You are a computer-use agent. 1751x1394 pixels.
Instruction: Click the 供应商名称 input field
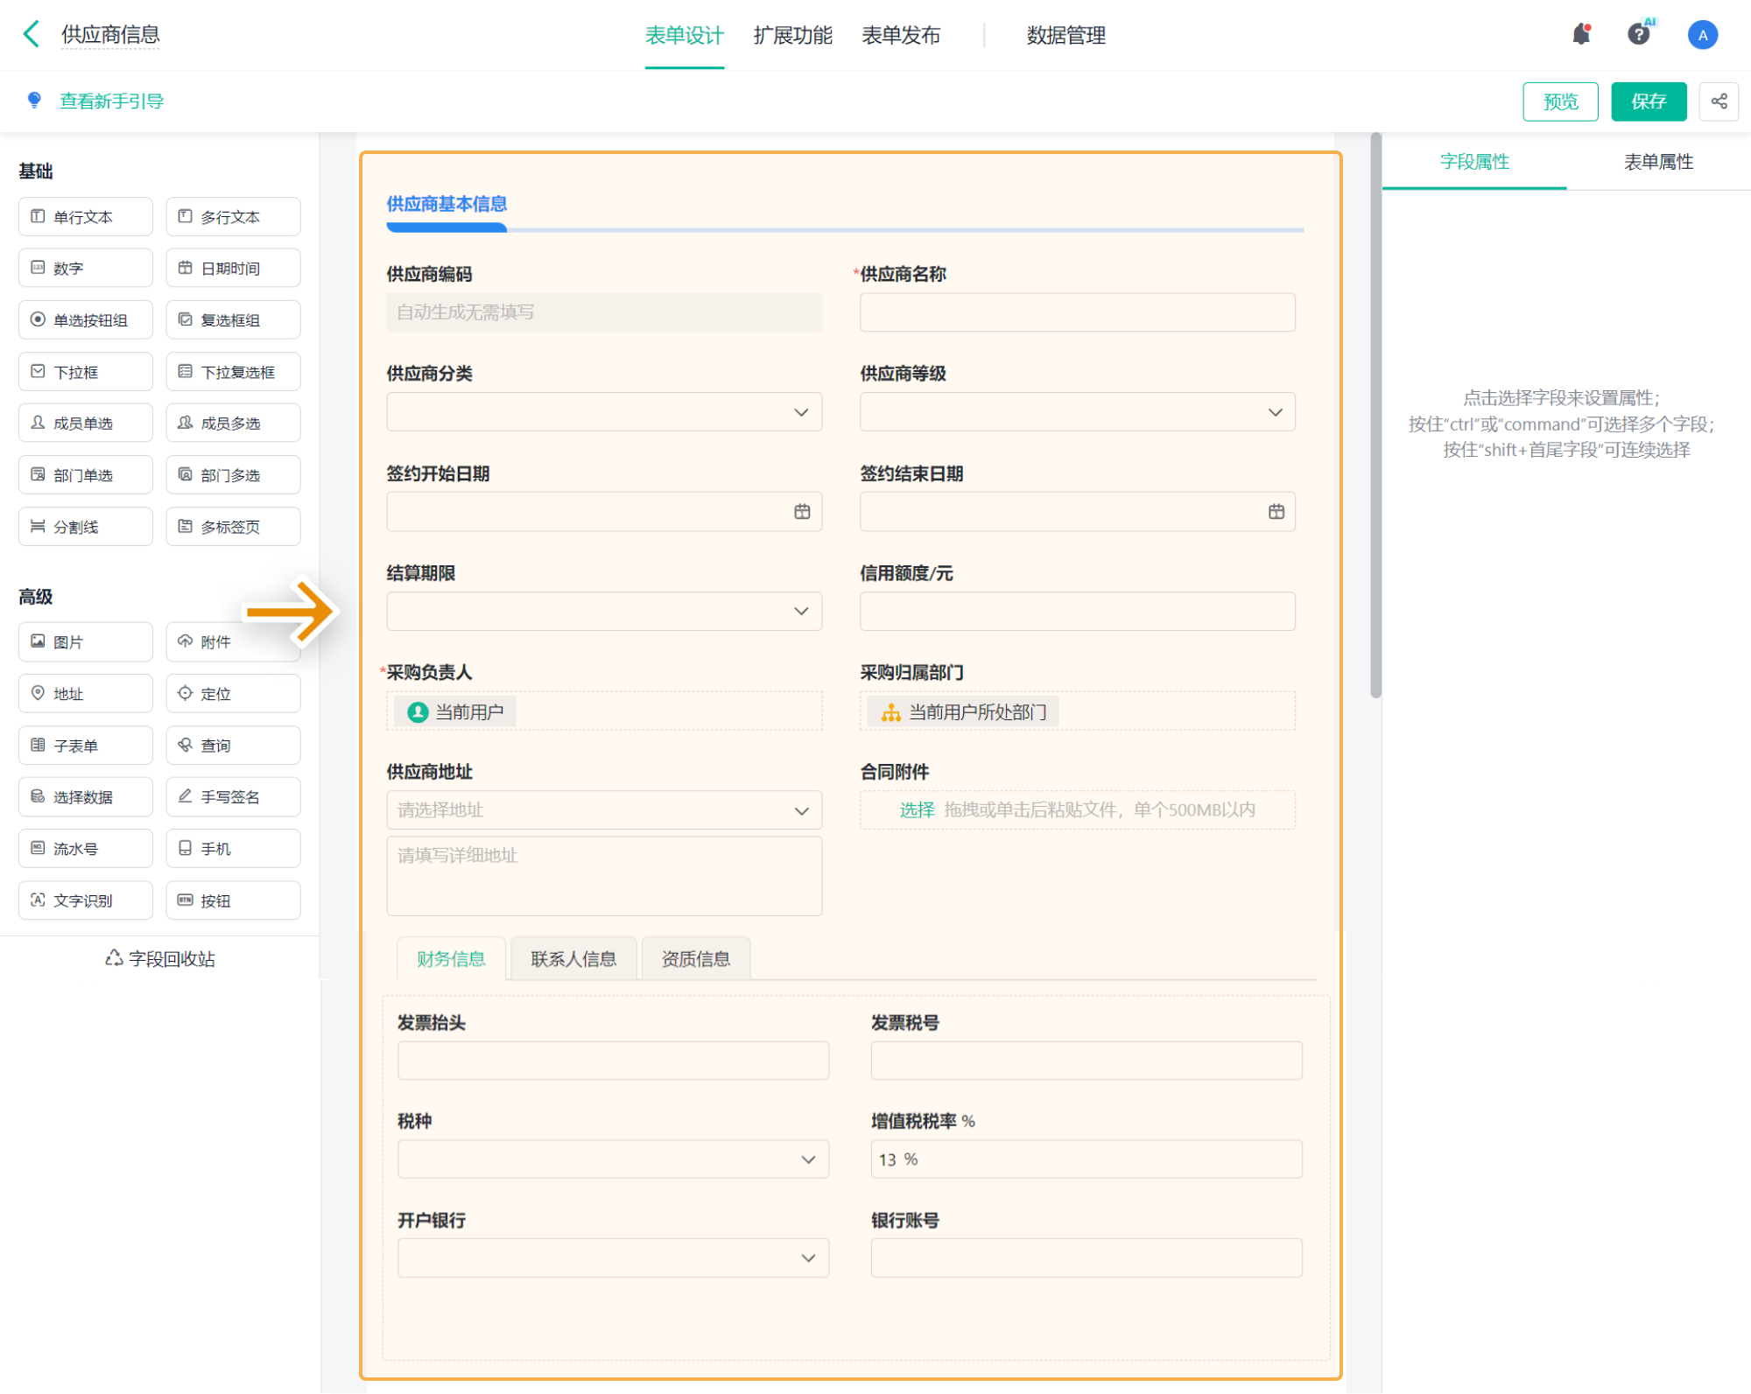coord(1077,312)
